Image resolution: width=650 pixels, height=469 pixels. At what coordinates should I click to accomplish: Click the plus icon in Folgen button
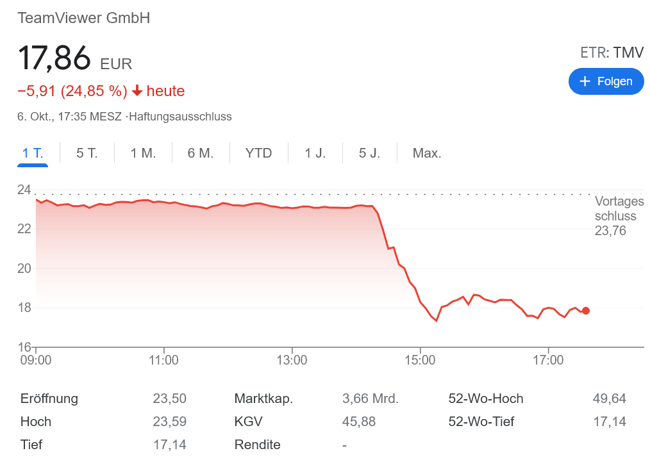(585, 81)
